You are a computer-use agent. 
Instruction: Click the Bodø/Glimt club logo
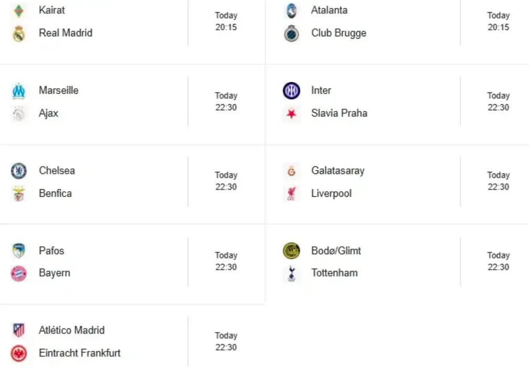[291, 251]
